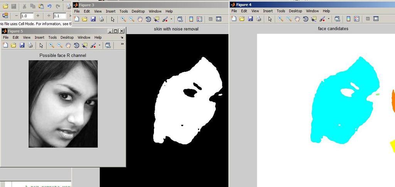Open Help menu in Figure 4
395x187 pixels.
click(x=326, y=11)
